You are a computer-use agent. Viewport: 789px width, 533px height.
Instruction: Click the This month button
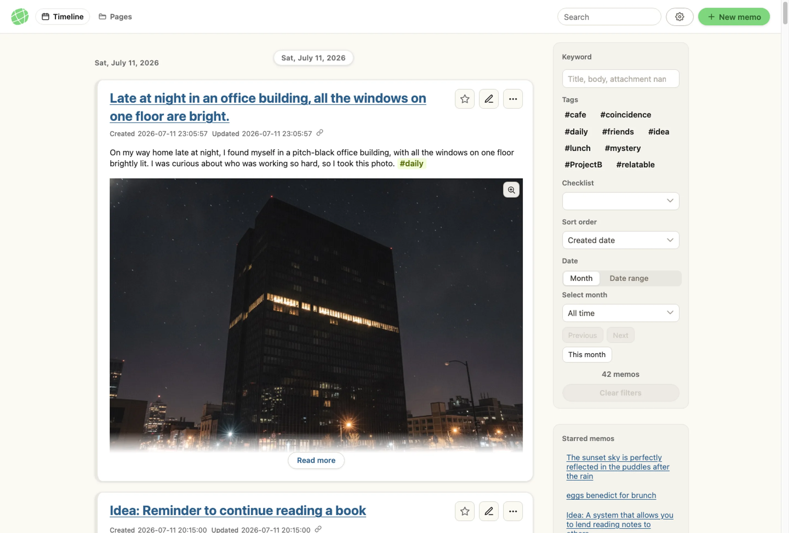pos(587,355)
